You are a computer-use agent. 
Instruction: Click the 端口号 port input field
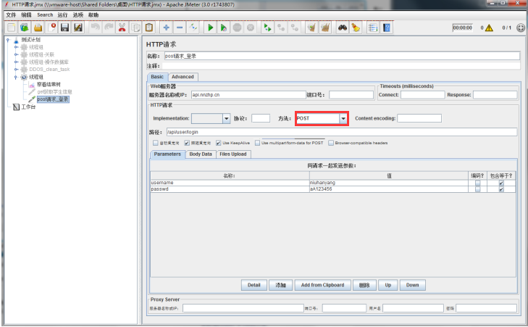click(351, 95)
